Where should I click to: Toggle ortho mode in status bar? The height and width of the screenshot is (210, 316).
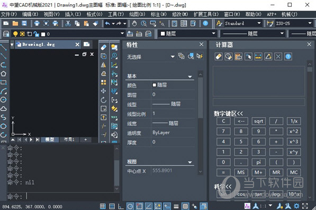pos(121,206)
